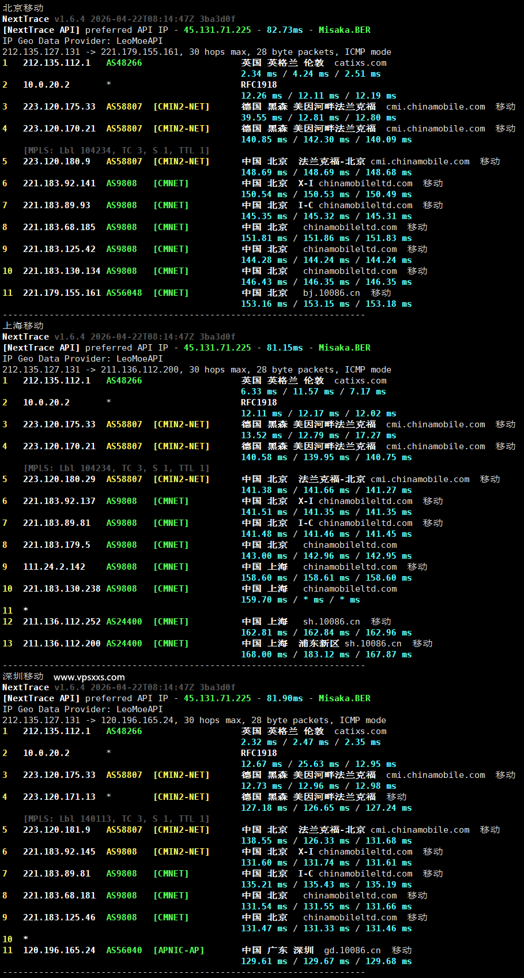Select bj.10086.cn hostname text
Image resolution: width=524 pixels, height=978 pixels.
click(x=331, y=293)
